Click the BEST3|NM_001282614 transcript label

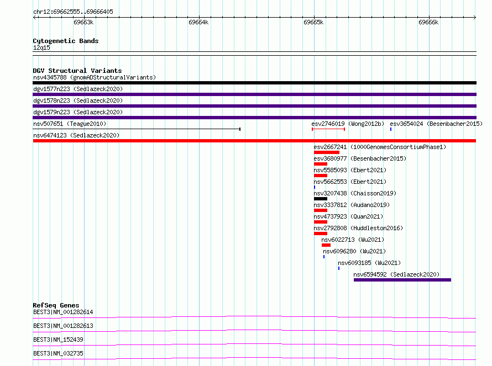(63, 312)
